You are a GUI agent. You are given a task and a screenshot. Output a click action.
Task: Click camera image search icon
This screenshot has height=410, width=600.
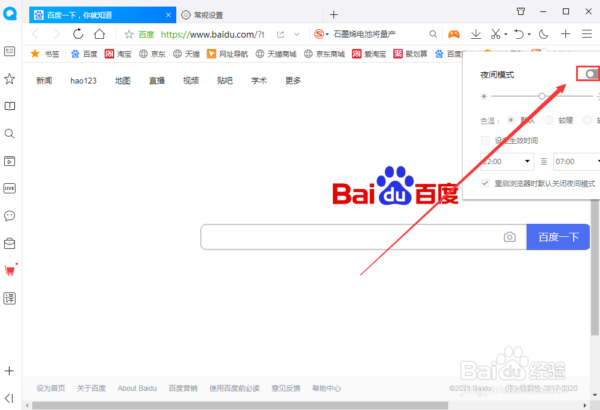click(x=509, y=237)
